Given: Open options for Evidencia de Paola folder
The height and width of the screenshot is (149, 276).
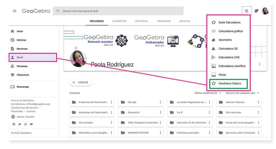Looking at the screenshot, I should point(111,102).
